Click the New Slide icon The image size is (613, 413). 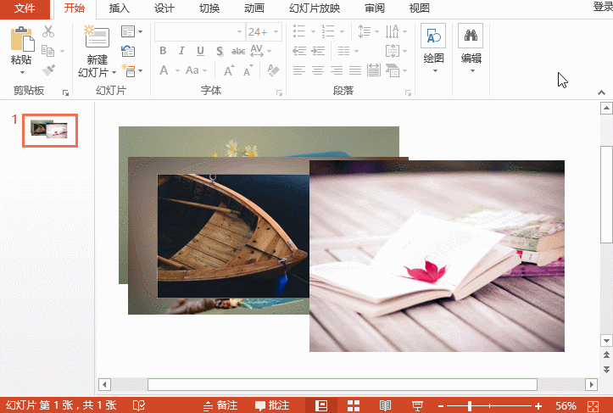[97, 36]
